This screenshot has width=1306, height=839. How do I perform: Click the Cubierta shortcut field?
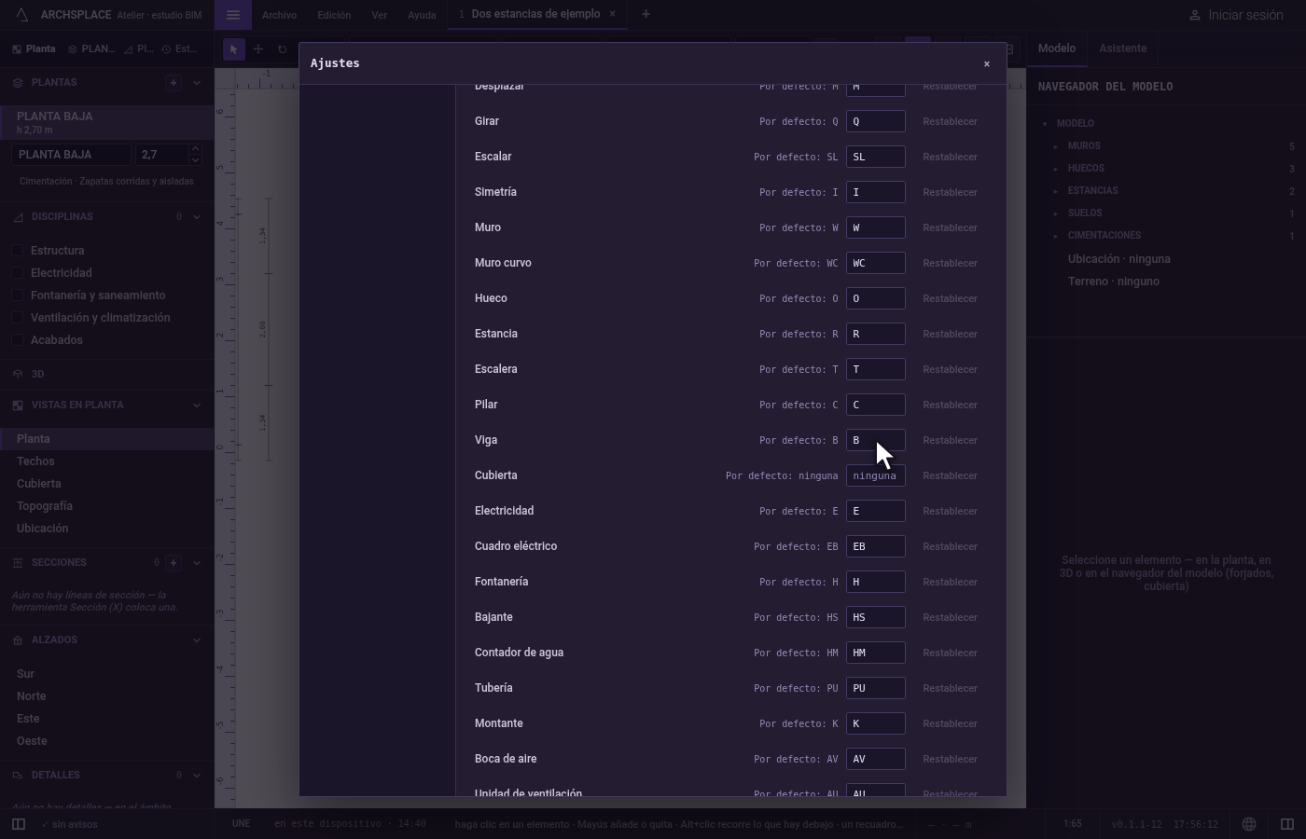pyautogui.click(x=875, y=475)
